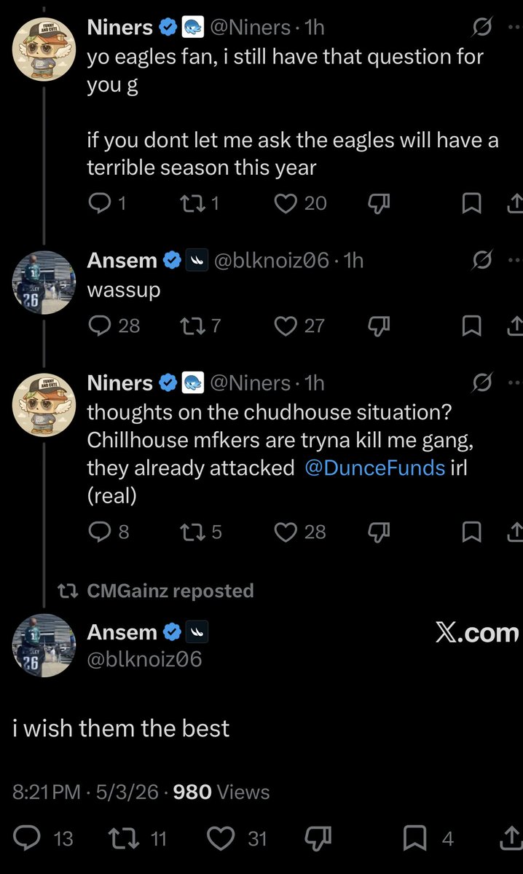Open more options on Ansem's 'wassup' tweet
Viewport: 523px width, 874px height.
[514, 260]
